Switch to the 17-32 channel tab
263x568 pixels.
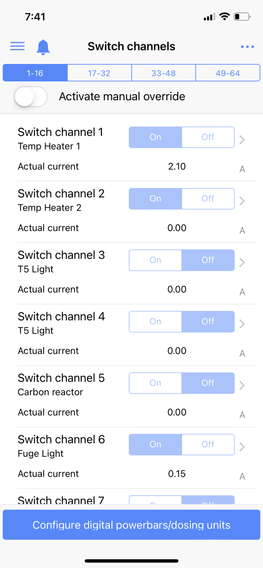coord(100,73)
